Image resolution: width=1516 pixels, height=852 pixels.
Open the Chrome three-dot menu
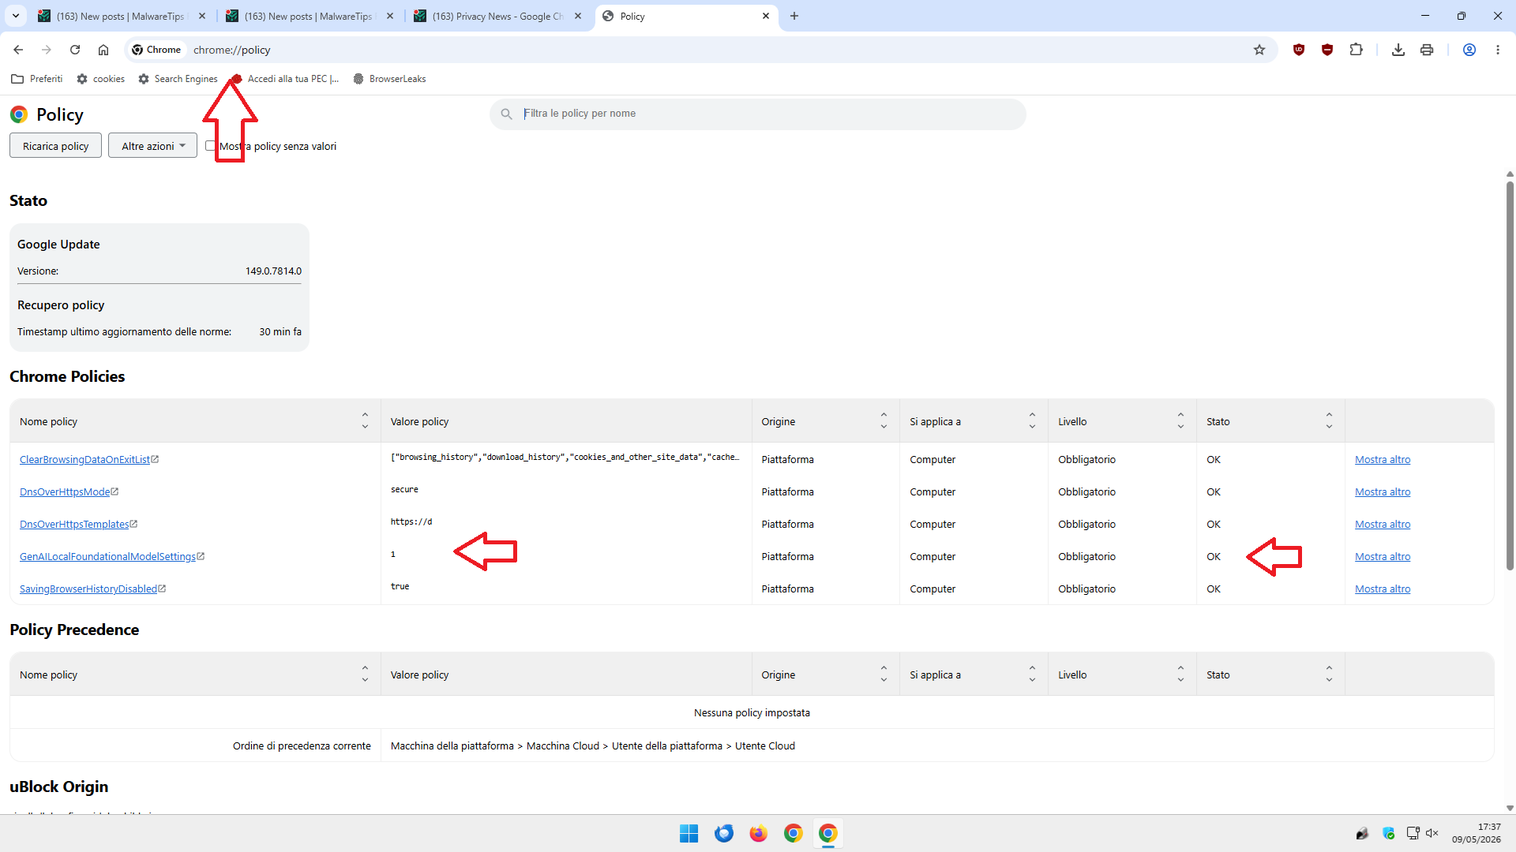(x=1498, y=50)
